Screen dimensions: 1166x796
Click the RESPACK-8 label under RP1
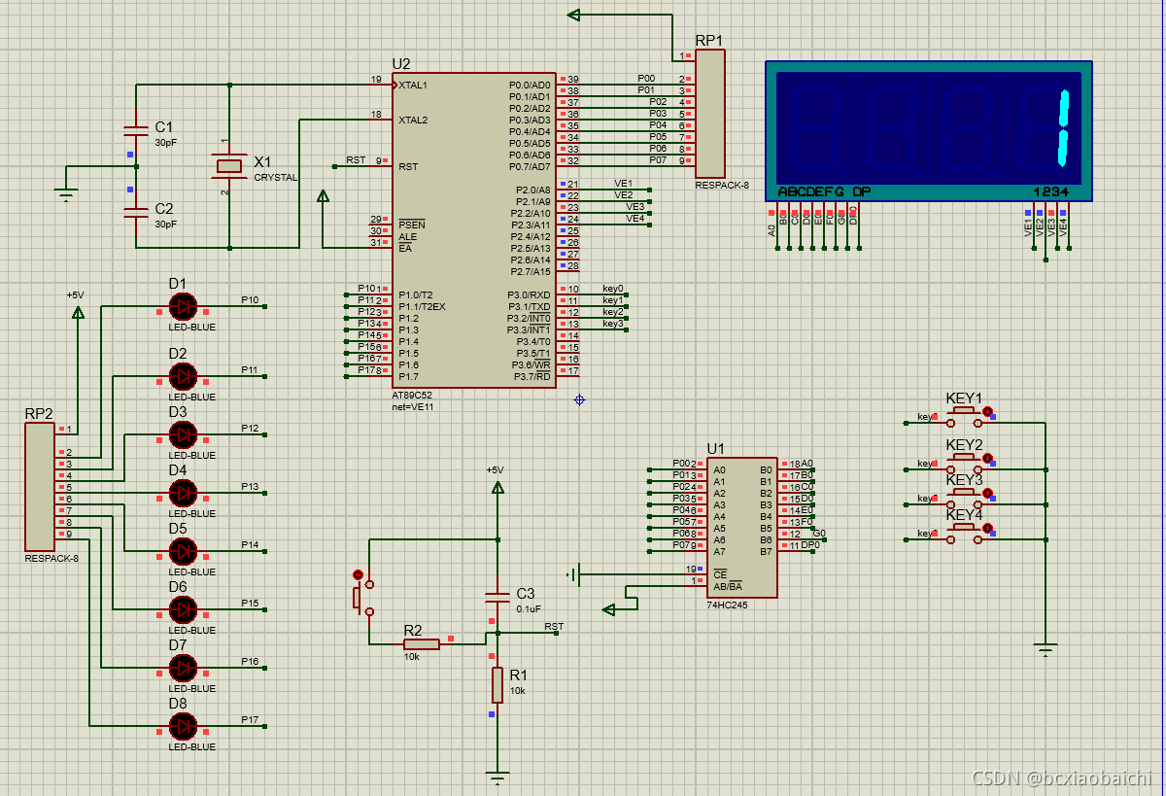pos(722,185)
